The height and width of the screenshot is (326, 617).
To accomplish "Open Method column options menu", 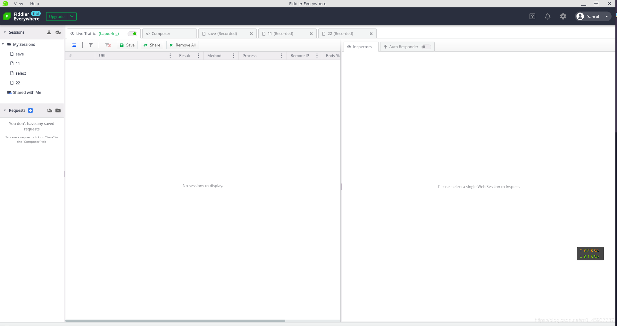I will [x=234, y=56].
